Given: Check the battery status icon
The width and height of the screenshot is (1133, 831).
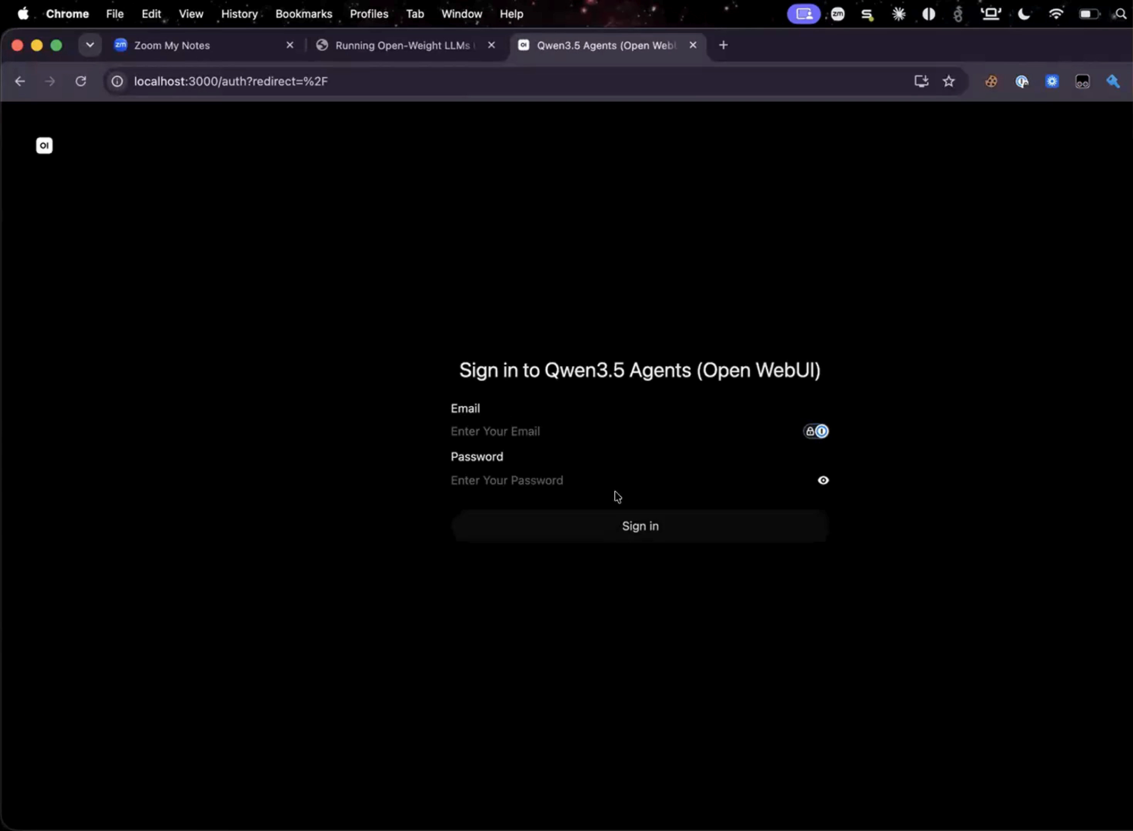Looking at the screenshot, I should 1089,14.
